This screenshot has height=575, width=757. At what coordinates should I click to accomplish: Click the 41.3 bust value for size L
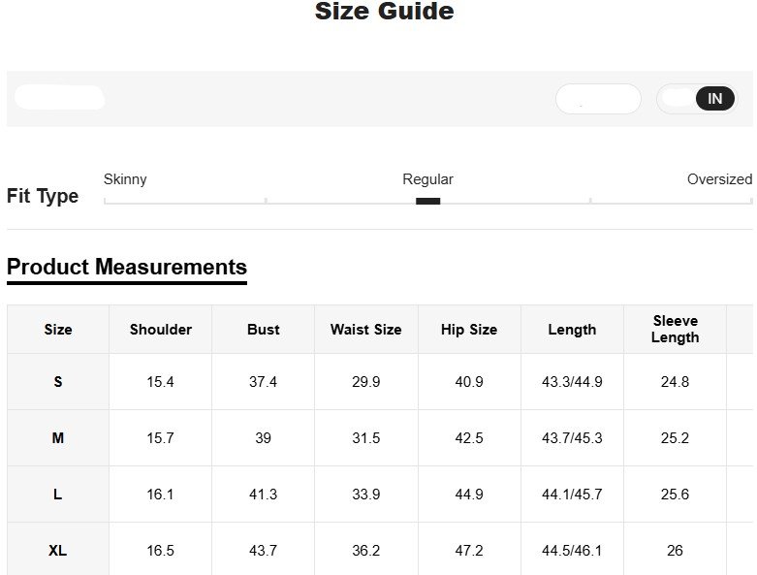click(x=264, y=495)
